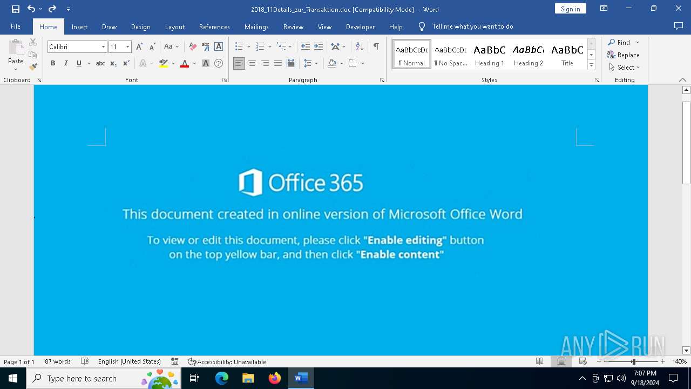Increase the paragraph indent

319,47
